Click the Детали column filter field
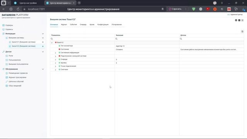Screen dimensions: 247x139 point(212,39)
